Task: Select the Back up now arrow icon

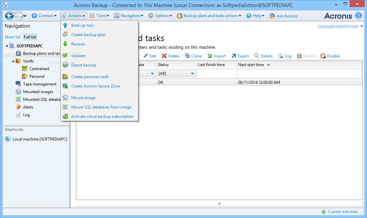Action: pos(65,25)
